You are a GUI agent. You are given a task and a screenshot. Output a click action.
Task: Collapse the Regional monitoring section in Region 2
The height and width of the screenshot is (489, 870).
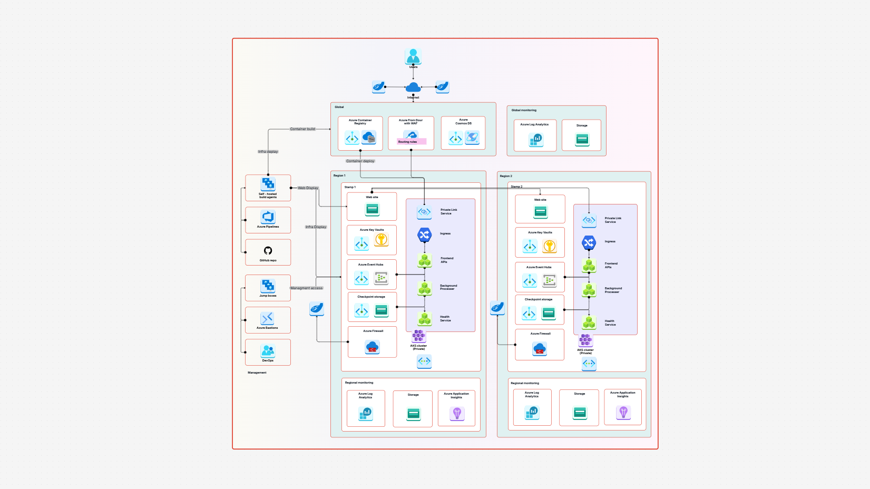pyautogui.click(x=525, y=383)
